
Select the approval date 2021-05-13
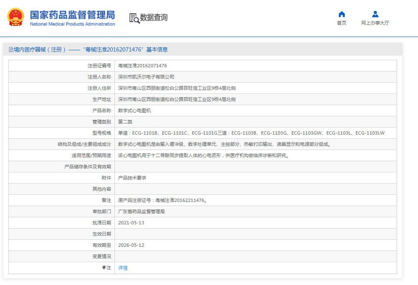coord(131,223)
